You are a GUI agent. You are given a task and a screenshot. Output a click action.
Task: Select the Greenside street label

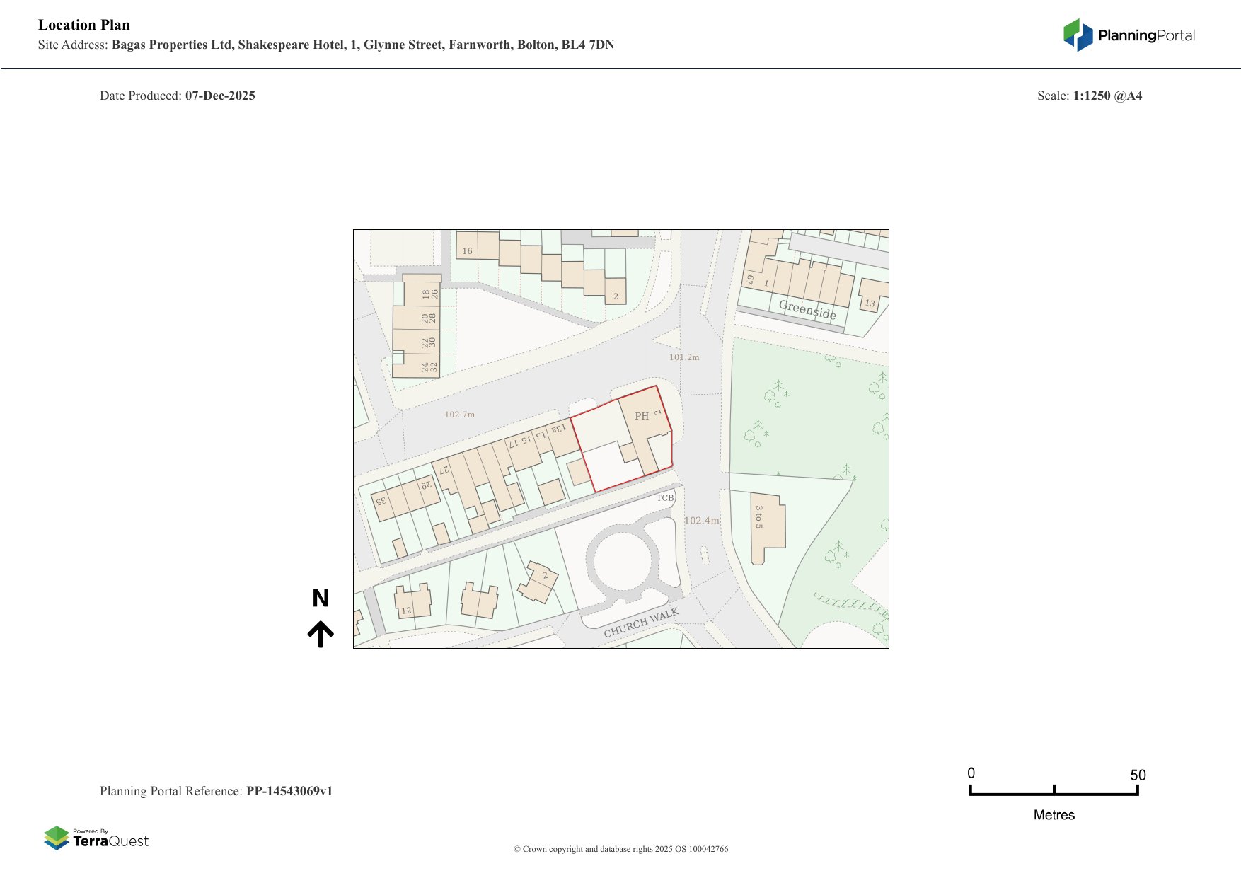807,309
